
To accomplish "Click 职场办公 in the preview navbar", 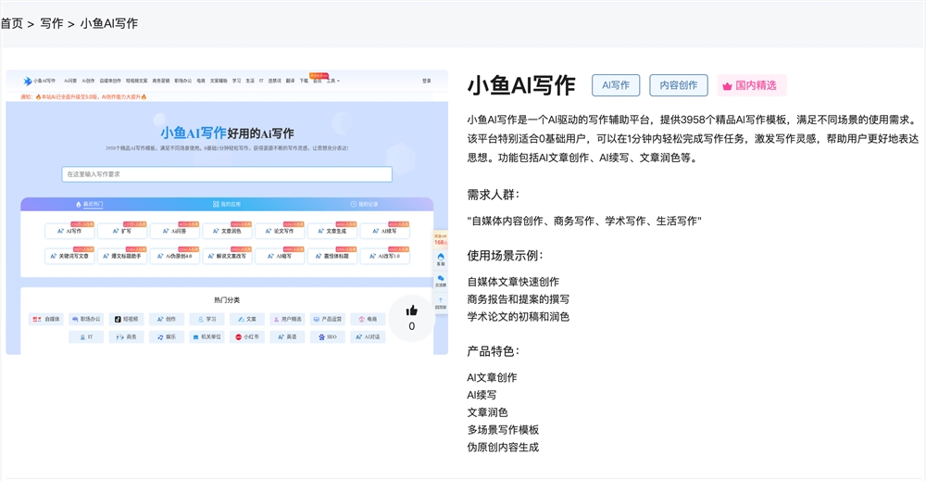I will pyautogui.click(x=183, y=81).
